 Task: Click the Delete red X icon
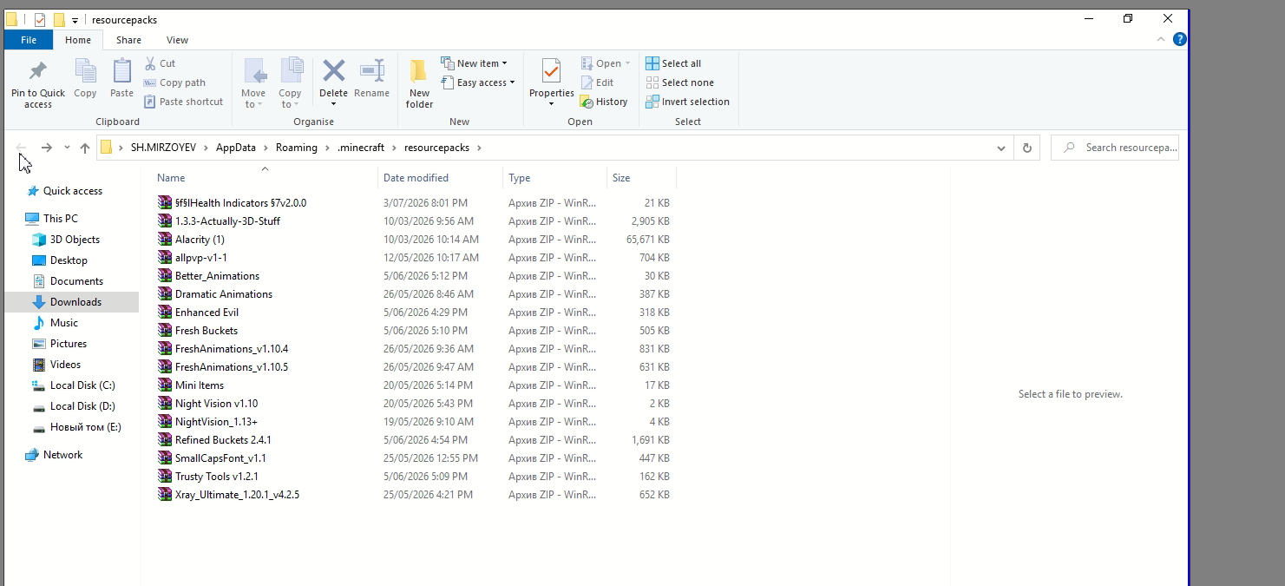333,71
